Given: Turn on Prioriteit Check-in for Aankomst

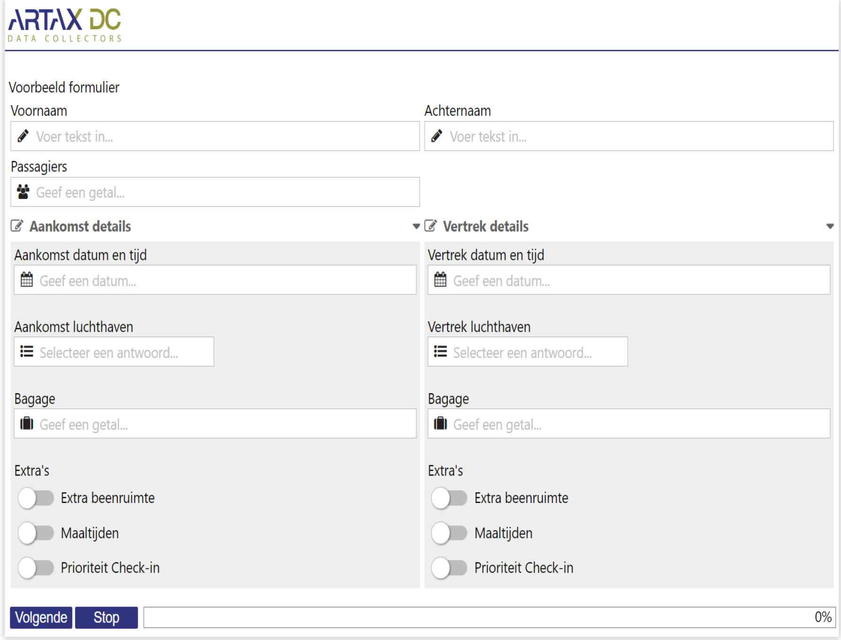Looking at the screenshot, I should click(36, 568).
